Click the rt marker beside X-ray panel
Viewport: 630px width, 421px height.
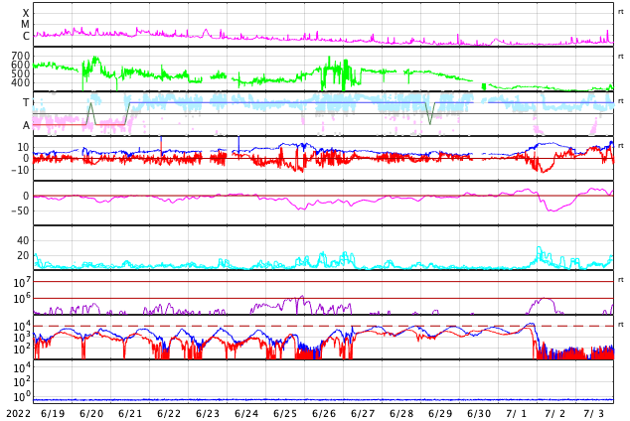(x=621, y=12)
